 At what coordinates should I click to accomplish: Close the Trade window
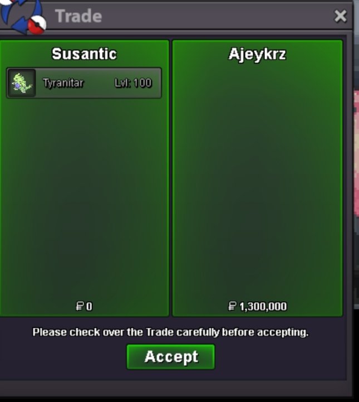tap(340, 16)
